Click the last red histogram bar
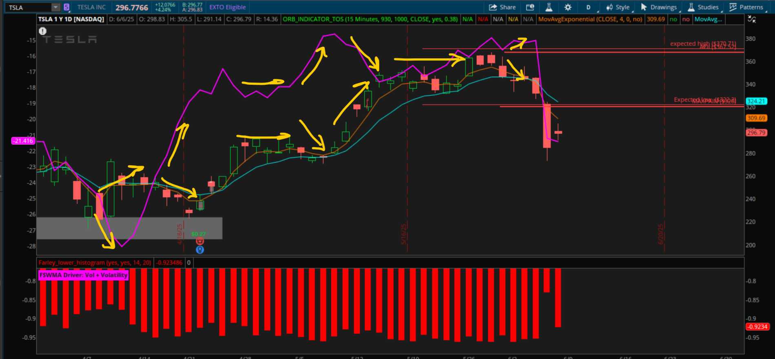This screenshot has height=359, width=775. click(x=558, y=298)
